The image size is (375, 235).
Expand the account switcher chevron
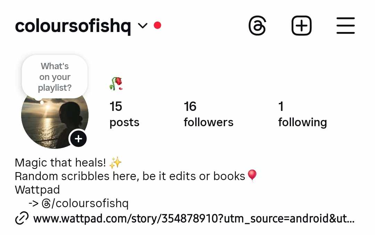[143, 26]
